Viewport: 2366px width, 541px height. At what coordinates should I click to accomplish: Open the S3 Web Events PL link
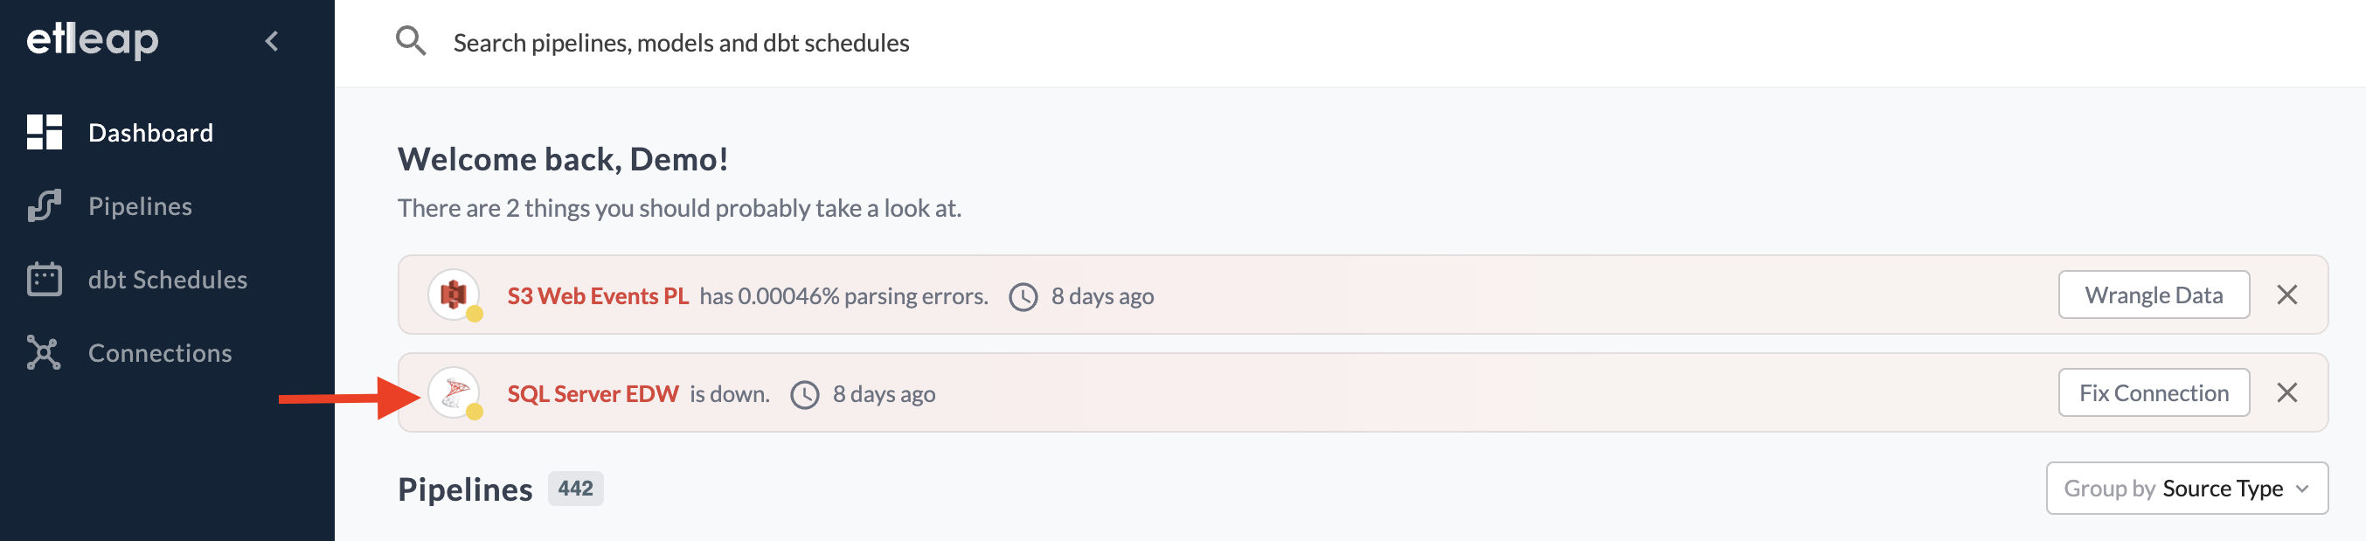pyautogui.click(x=597, y=295)
